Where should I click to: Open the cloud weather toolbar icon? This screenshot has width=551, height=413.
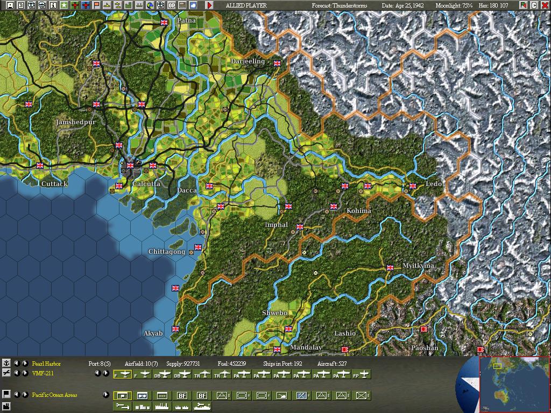click(193, 5)
